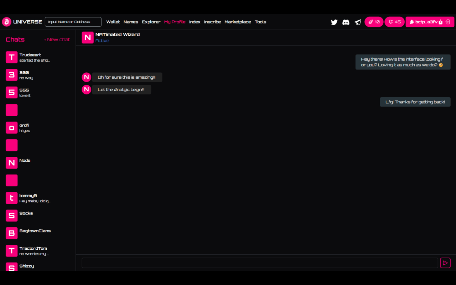Go to the Names page

tap(131, 22)
